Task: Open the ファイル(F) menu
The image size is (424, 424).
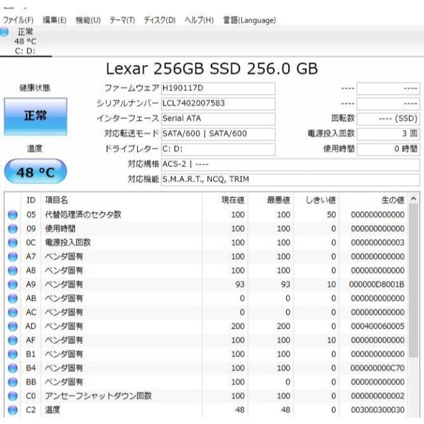Action: (x=18, y=21)
